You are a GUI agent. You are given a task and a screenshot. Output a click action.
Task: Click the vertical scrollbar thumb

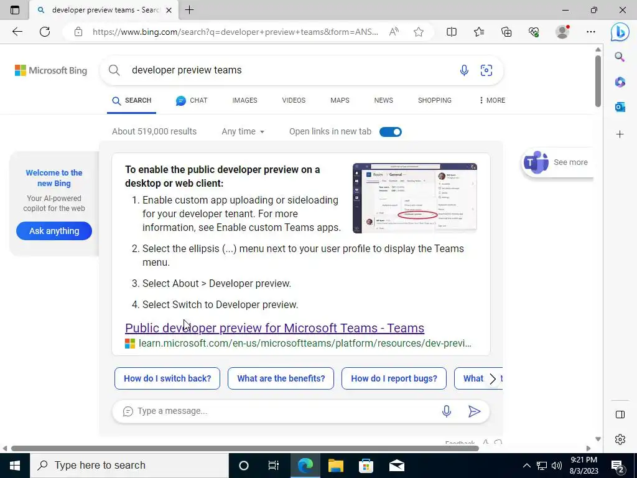coord(598,81)
